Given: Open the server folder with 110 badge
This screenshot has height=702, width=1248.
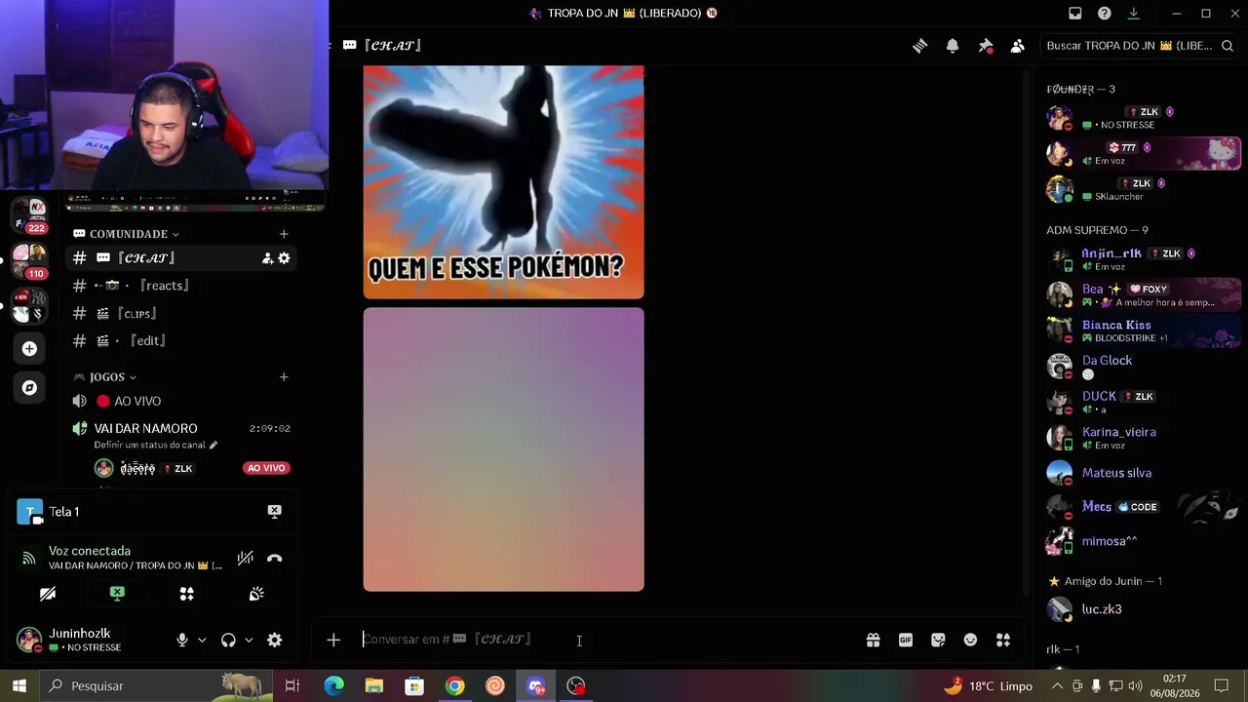Looking at the screenshot, I should (29, 261).
